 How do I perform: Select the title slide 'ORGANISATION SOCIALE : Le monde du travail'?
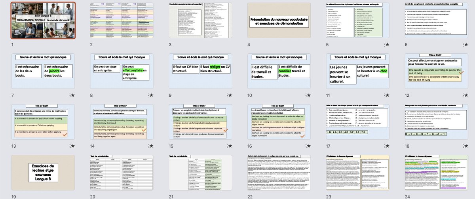43,21
